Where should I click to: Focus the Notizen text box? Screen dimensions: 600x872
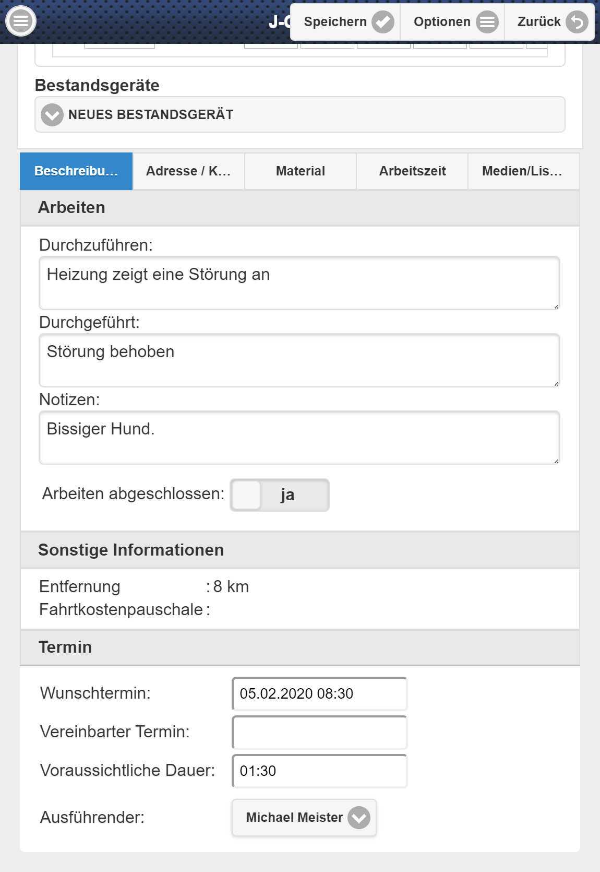[299, 438]
